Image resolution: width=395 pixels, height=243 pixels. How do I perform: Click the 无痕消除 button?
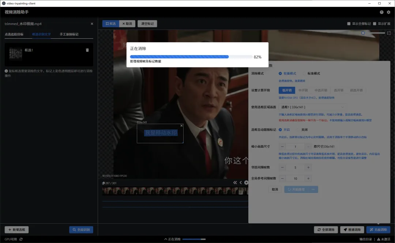point(379,229)
